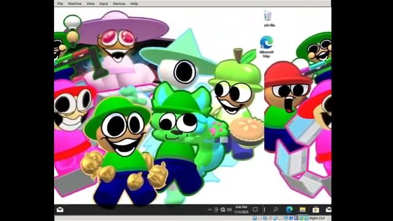Click the Mail icon at the taskbar's left end
The image size is (393, 221).
pos(60,210)
